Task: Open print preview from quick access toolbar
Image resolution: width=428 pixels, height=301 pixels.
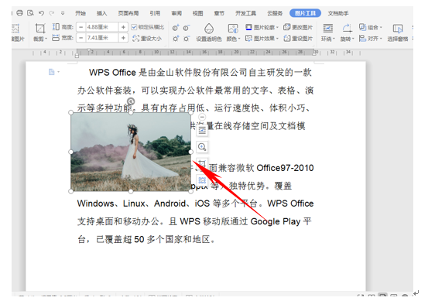Action: [31, 13]
